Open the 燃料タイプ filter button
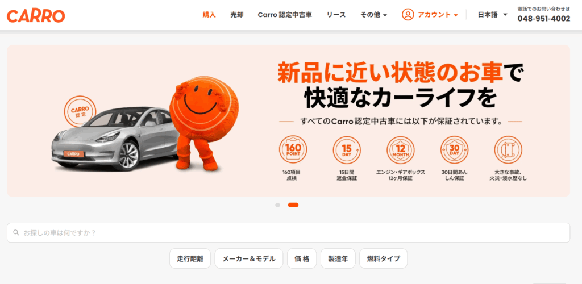The height and width of the screenshot is (284, 582). point(384,258)
